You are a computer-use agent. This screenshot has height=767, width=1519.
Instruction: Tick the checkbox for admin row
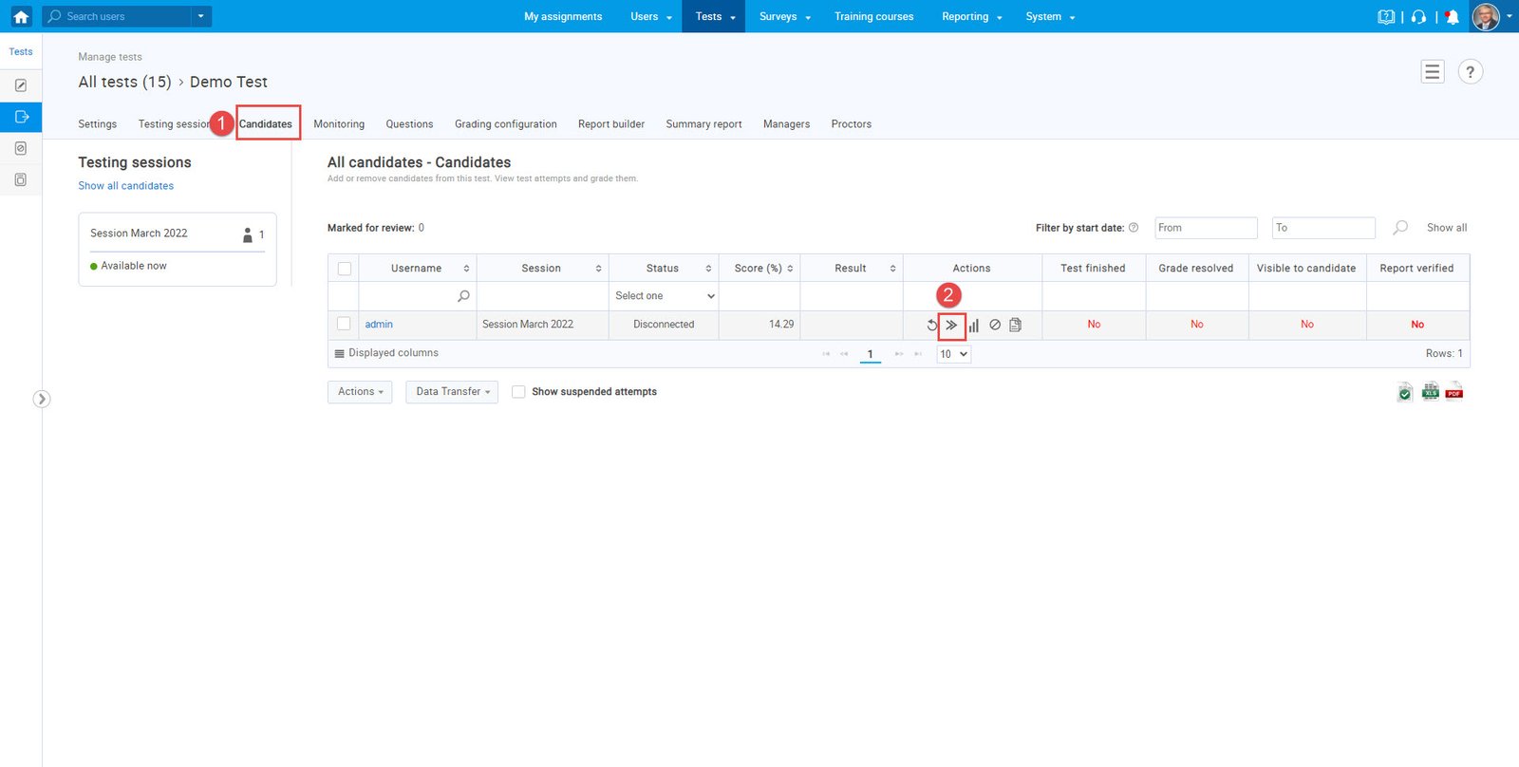pyautogui.click(x=344, y=324)
